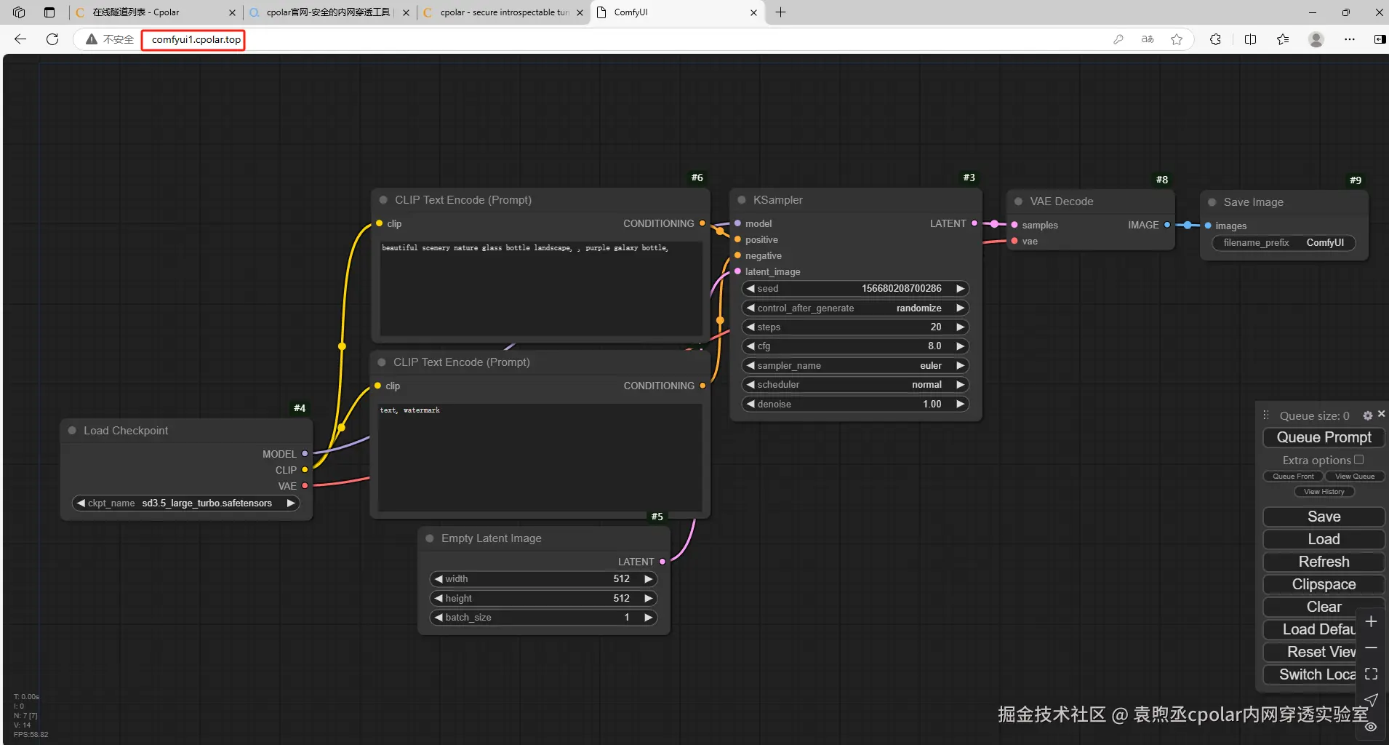
Task: Open the browser extensions puzzle icon
Action: point(1215,39)
